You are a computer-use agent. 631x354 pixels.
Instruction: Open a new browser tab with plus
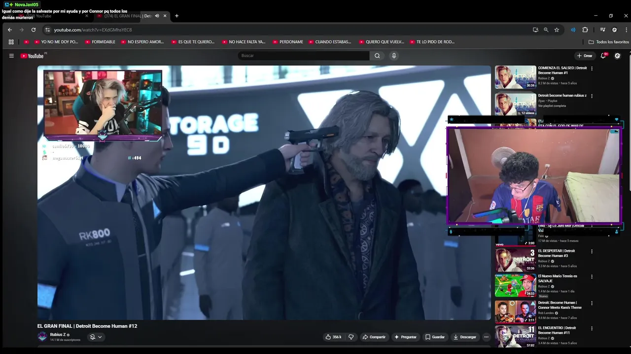click(176, 16)
